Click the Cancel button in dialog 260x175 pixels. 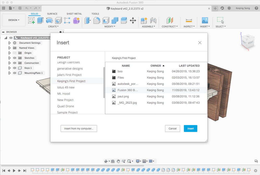coord(173,129)
